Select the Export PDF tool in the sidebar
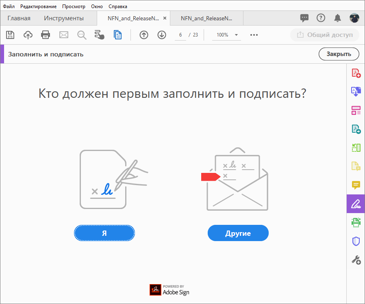This screenshot has height=304, width=365. pyautogui.click(x=356, y=91)
